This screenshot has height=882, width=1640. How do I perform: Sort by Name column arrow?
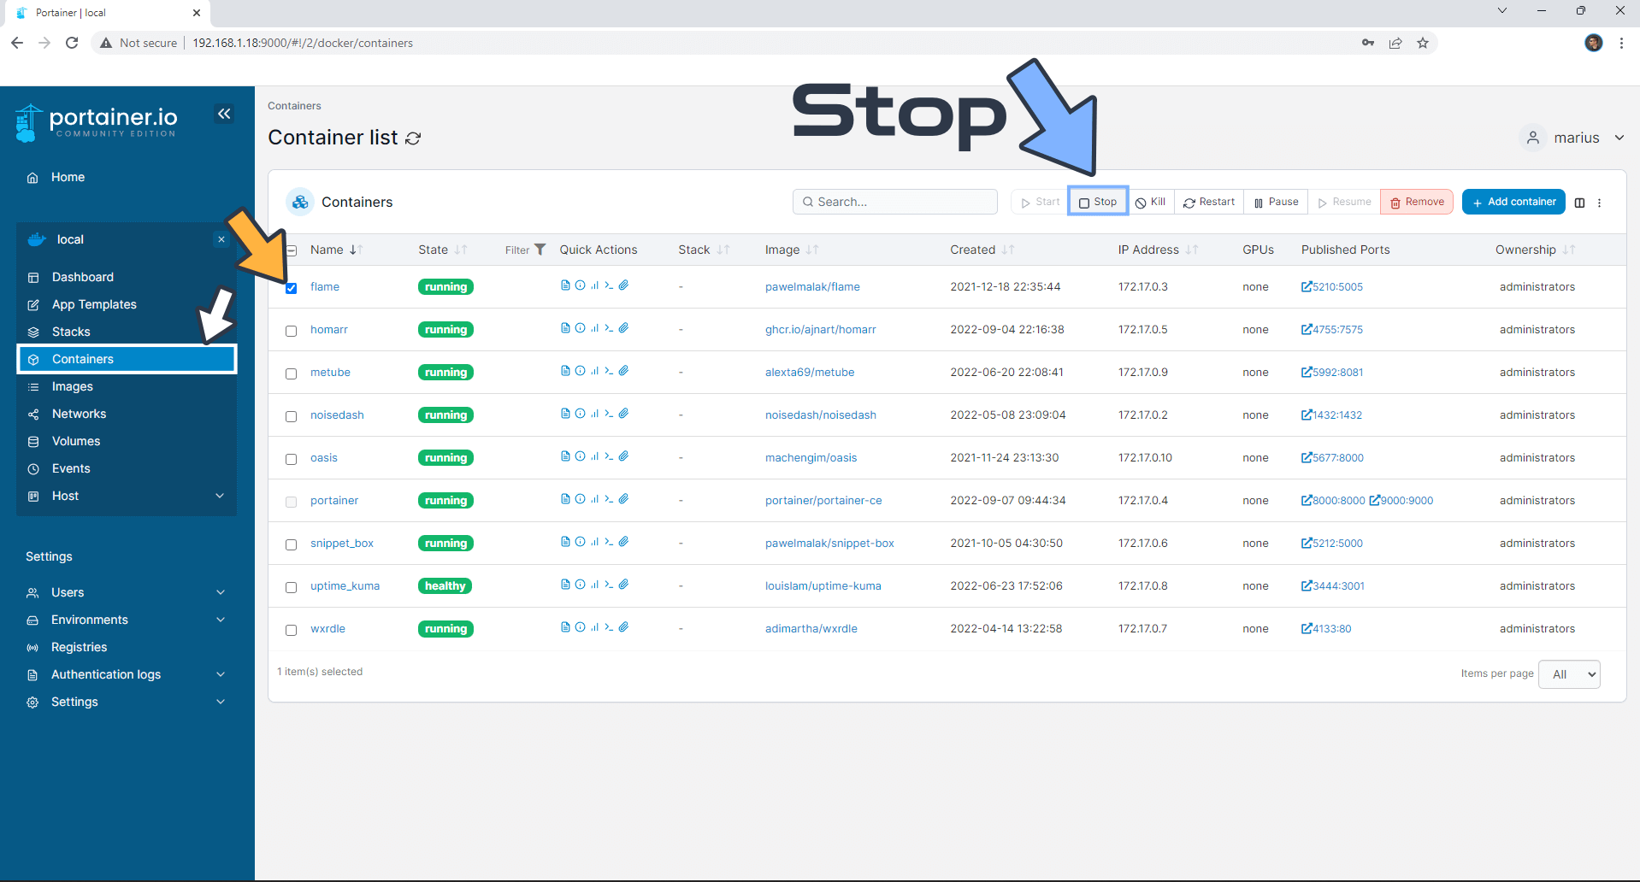(x=357, y=250)
